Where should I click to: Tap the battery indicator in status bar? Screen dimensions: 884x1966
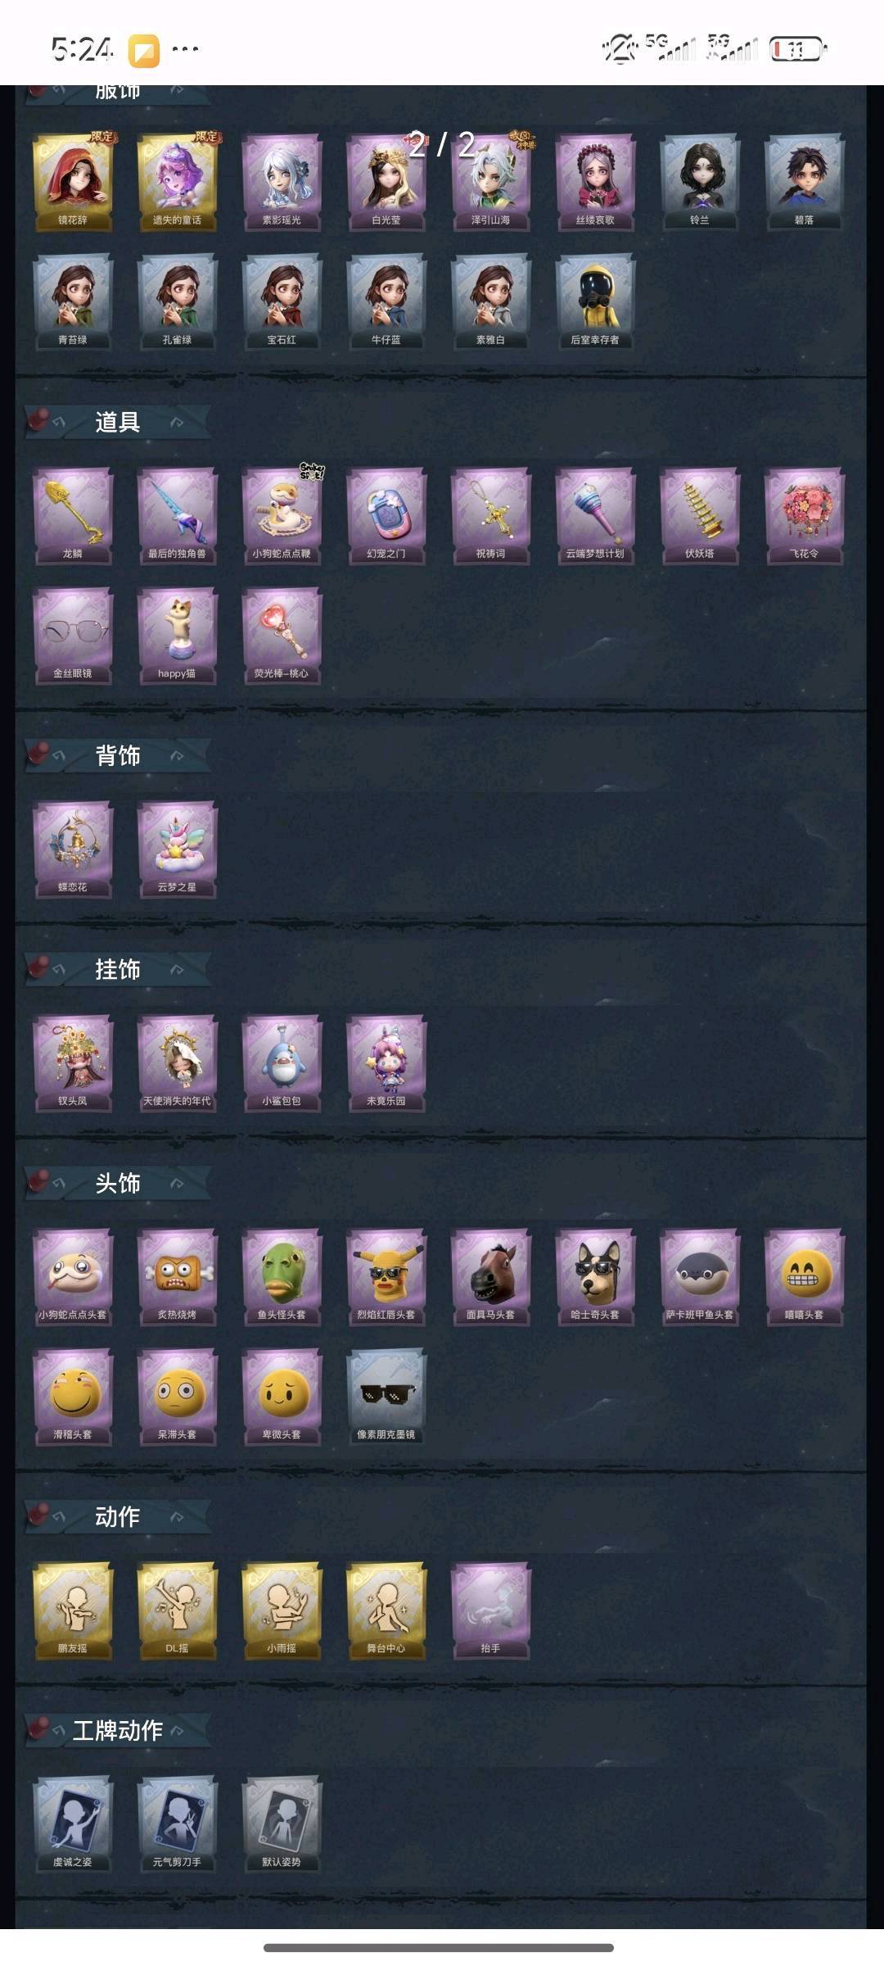coord(799,50)
